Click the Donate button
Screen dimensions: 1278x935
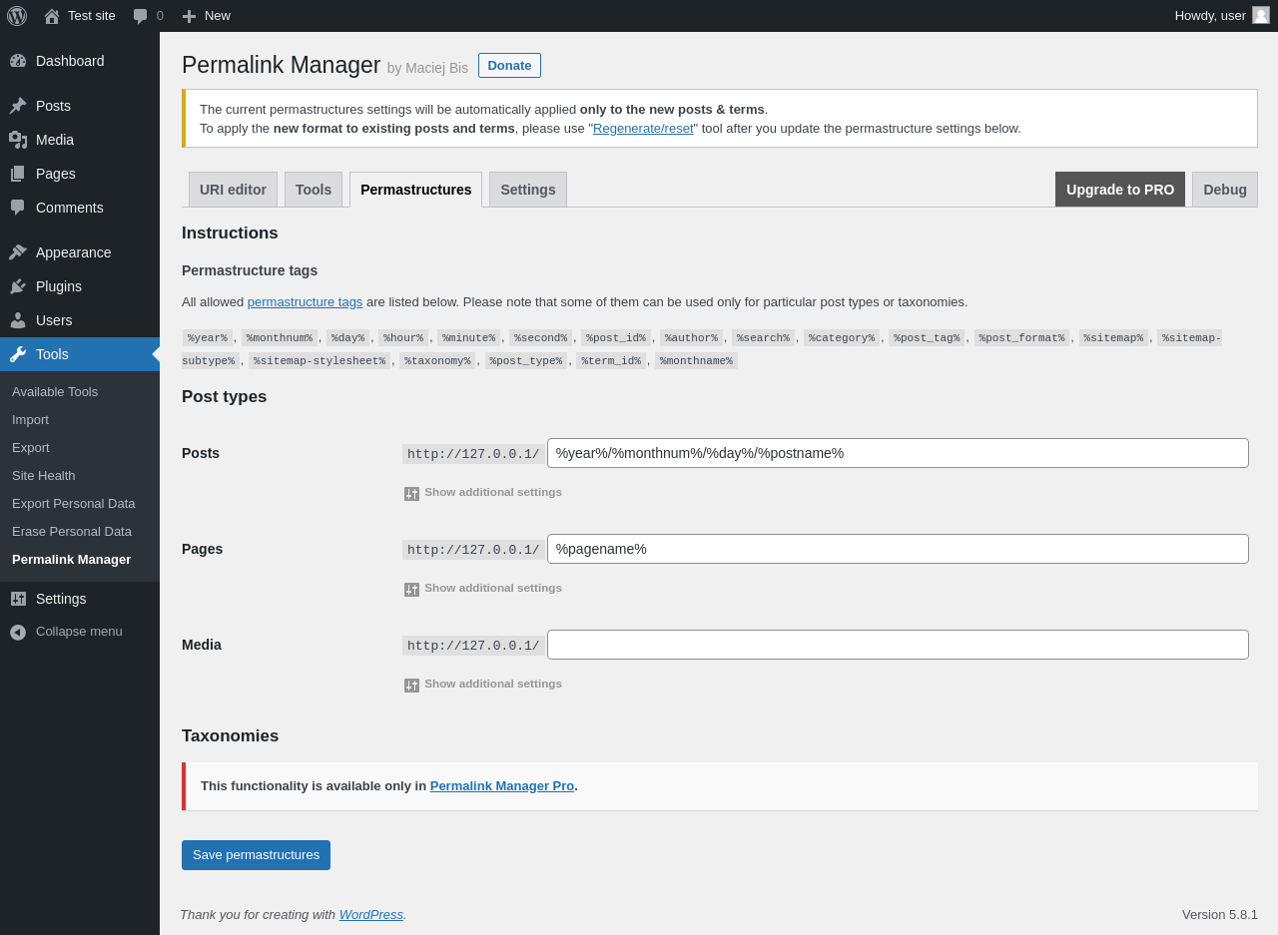click(509, 66)
